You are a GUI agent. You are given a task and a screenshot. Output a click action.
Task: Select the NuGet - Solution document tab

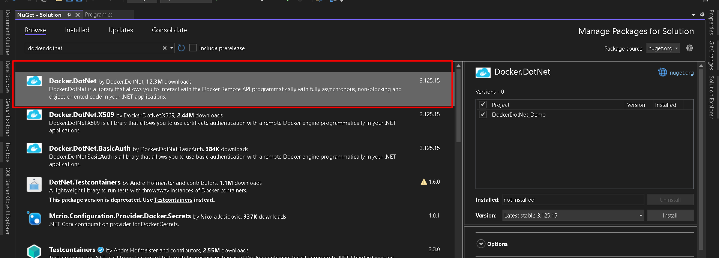39,15
